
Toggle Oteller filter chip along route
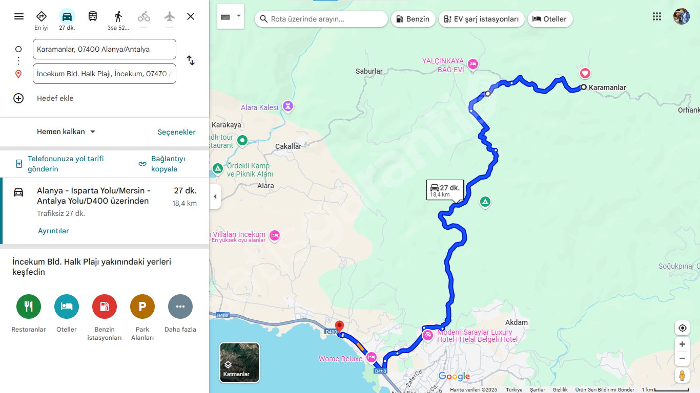click(550, 19)
